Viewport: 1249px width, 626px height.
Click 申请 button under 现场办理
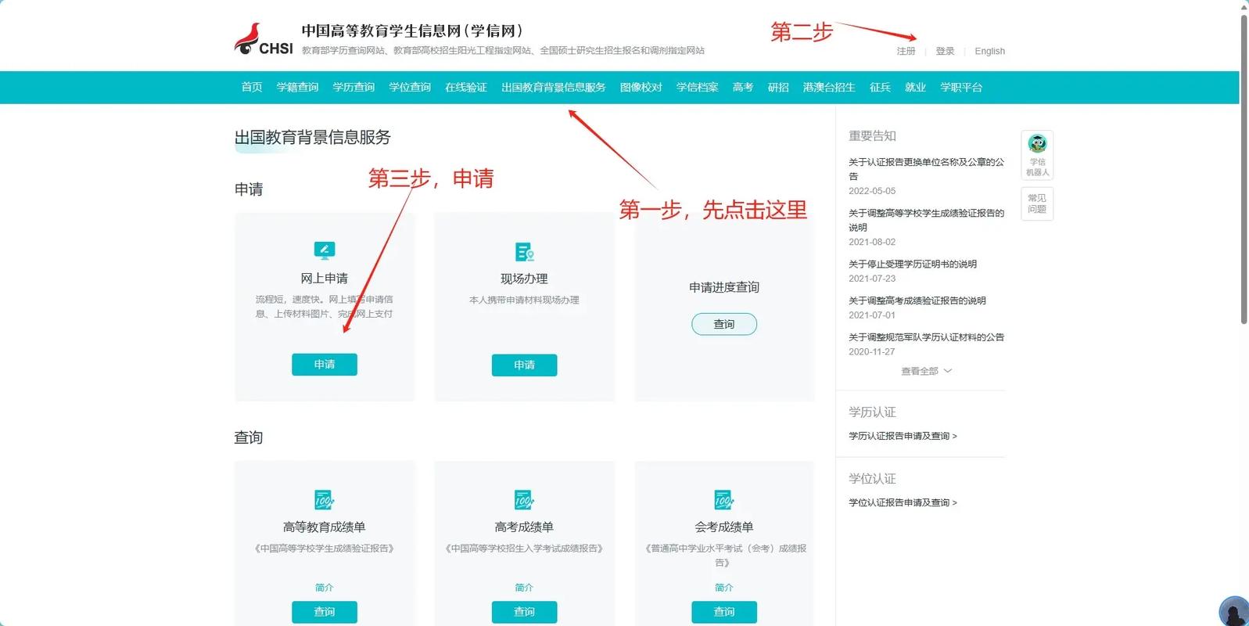[x=524, y=365]
